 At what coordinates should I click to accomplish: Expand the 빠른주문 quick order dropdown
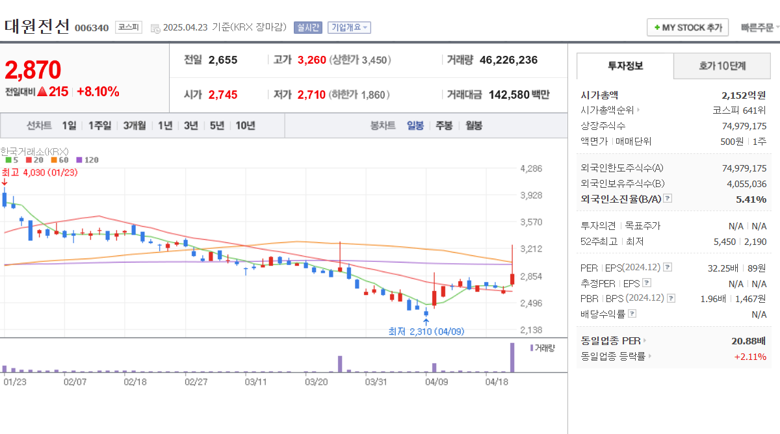(759, 27)
